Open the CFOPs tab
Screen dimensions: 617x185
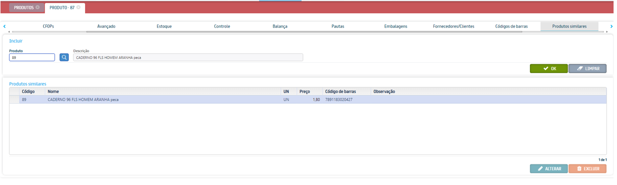coord(48,26)
